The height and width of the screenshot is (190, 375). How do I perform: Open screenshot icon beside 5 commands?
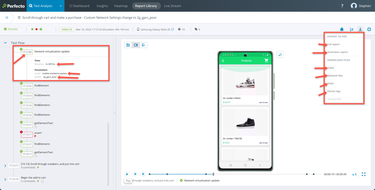[42, 181]
